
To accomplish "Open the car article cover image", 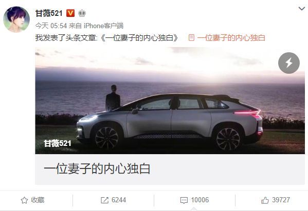I will (170, 100).
